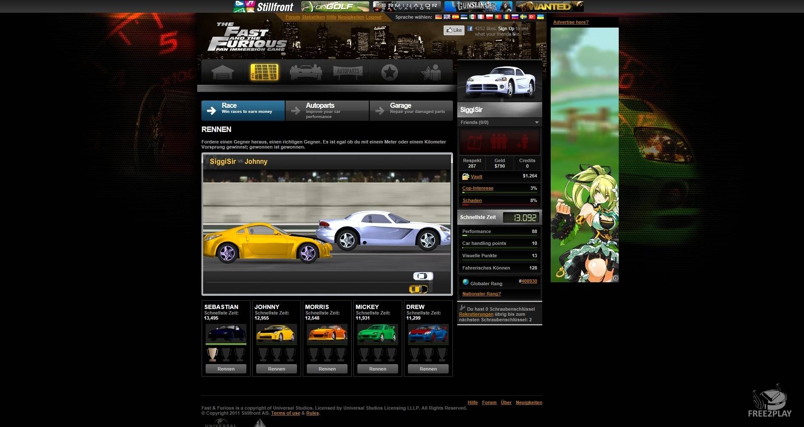
Task: Open the Garage repair tab
Action: tap(411, 110)
